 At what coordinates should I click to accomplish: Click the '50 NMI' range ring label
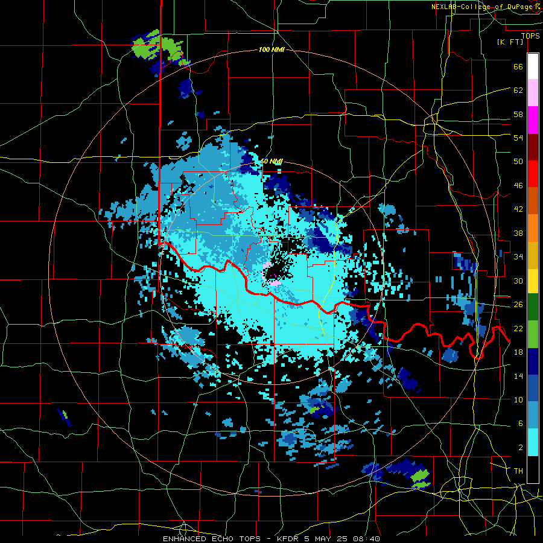tap(271, 161)
